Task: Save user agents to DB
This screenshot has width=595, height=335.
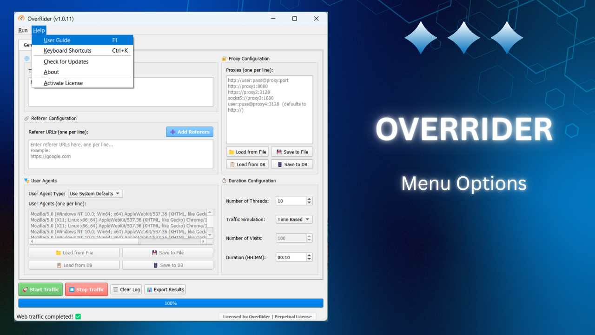Action: click(x=167, y=265)
